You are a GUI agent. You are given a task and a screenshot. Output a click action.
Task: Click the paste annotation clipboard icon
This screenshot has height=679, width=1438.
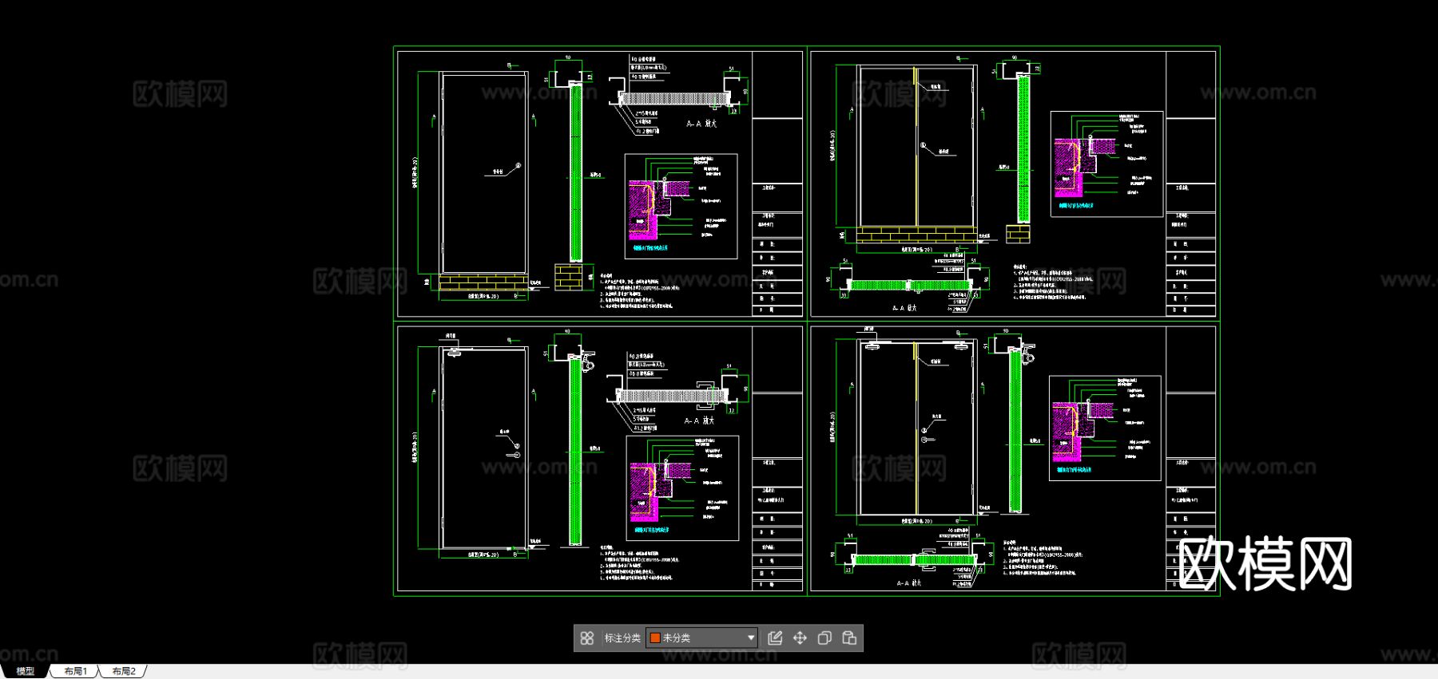click(849, 638)
